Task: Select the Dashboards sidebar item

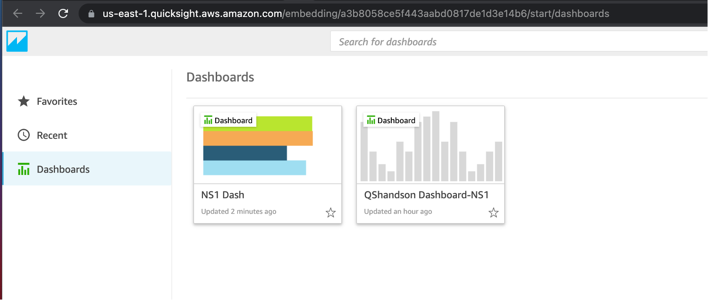Action: pyautogui.click(x=87, y=169)
